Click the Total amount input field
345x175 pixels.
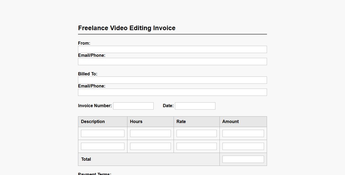click(x=243, y=159)
